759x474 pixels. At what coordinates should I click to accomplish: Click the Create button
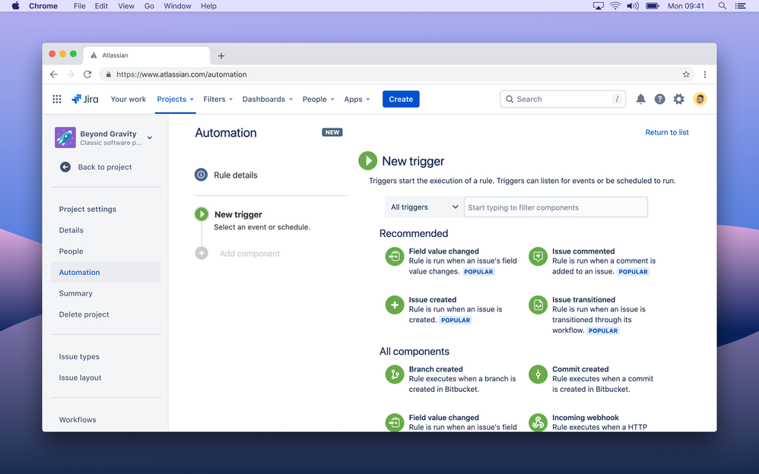401,99
